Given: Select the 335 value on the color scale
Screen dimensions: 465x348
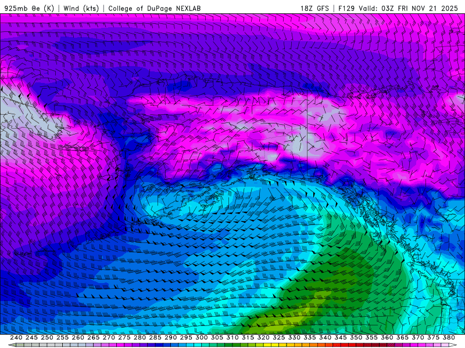Looking at the screenshot, I should click(309, 338).
